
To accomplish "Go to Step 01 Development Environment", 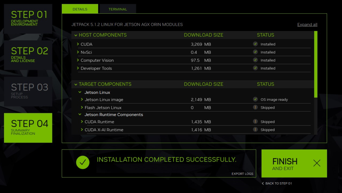I will 28,19.
